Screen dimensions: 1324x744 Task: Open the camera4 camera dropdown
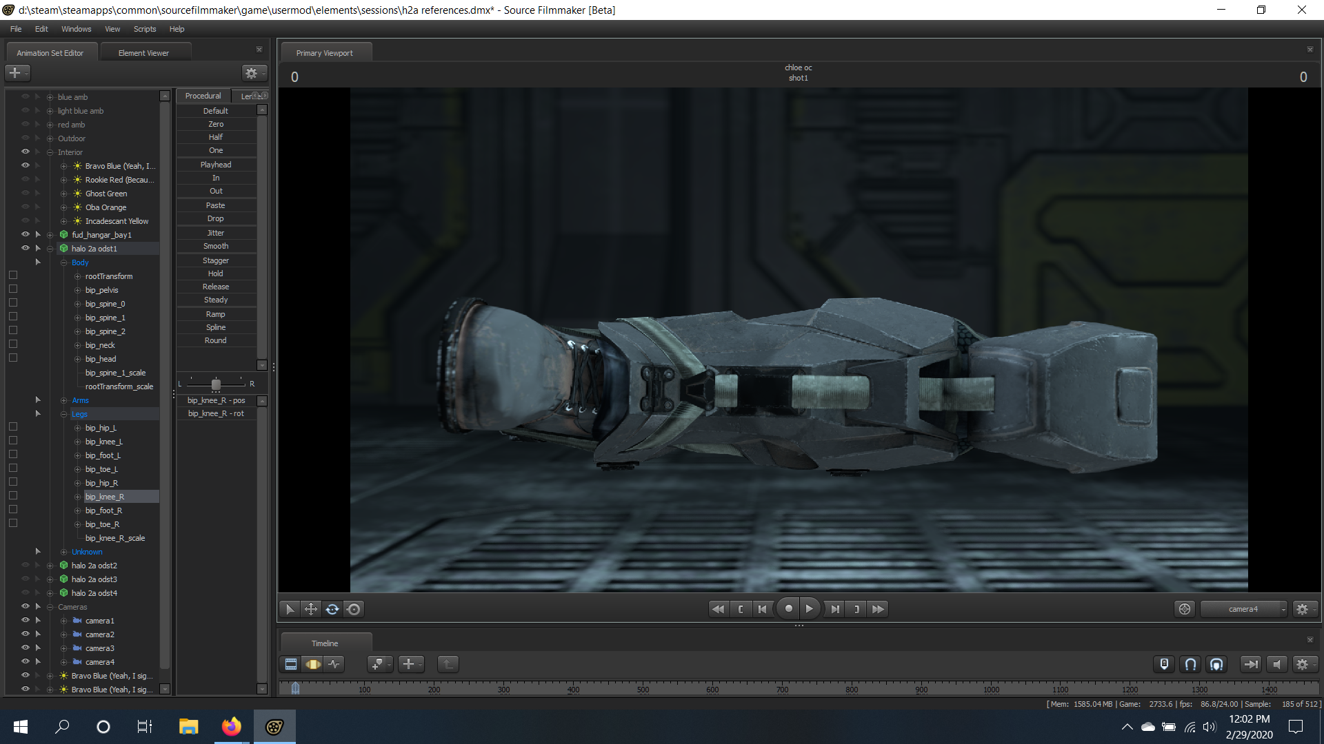tap(1243, 609)
